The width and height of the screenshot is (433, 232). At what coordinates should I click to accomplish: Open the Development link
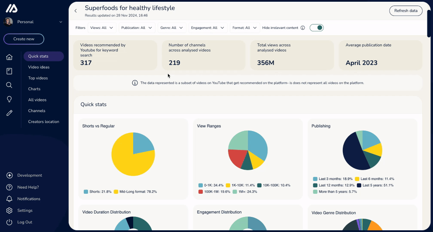pyautogui.click(x=30, y=175)
